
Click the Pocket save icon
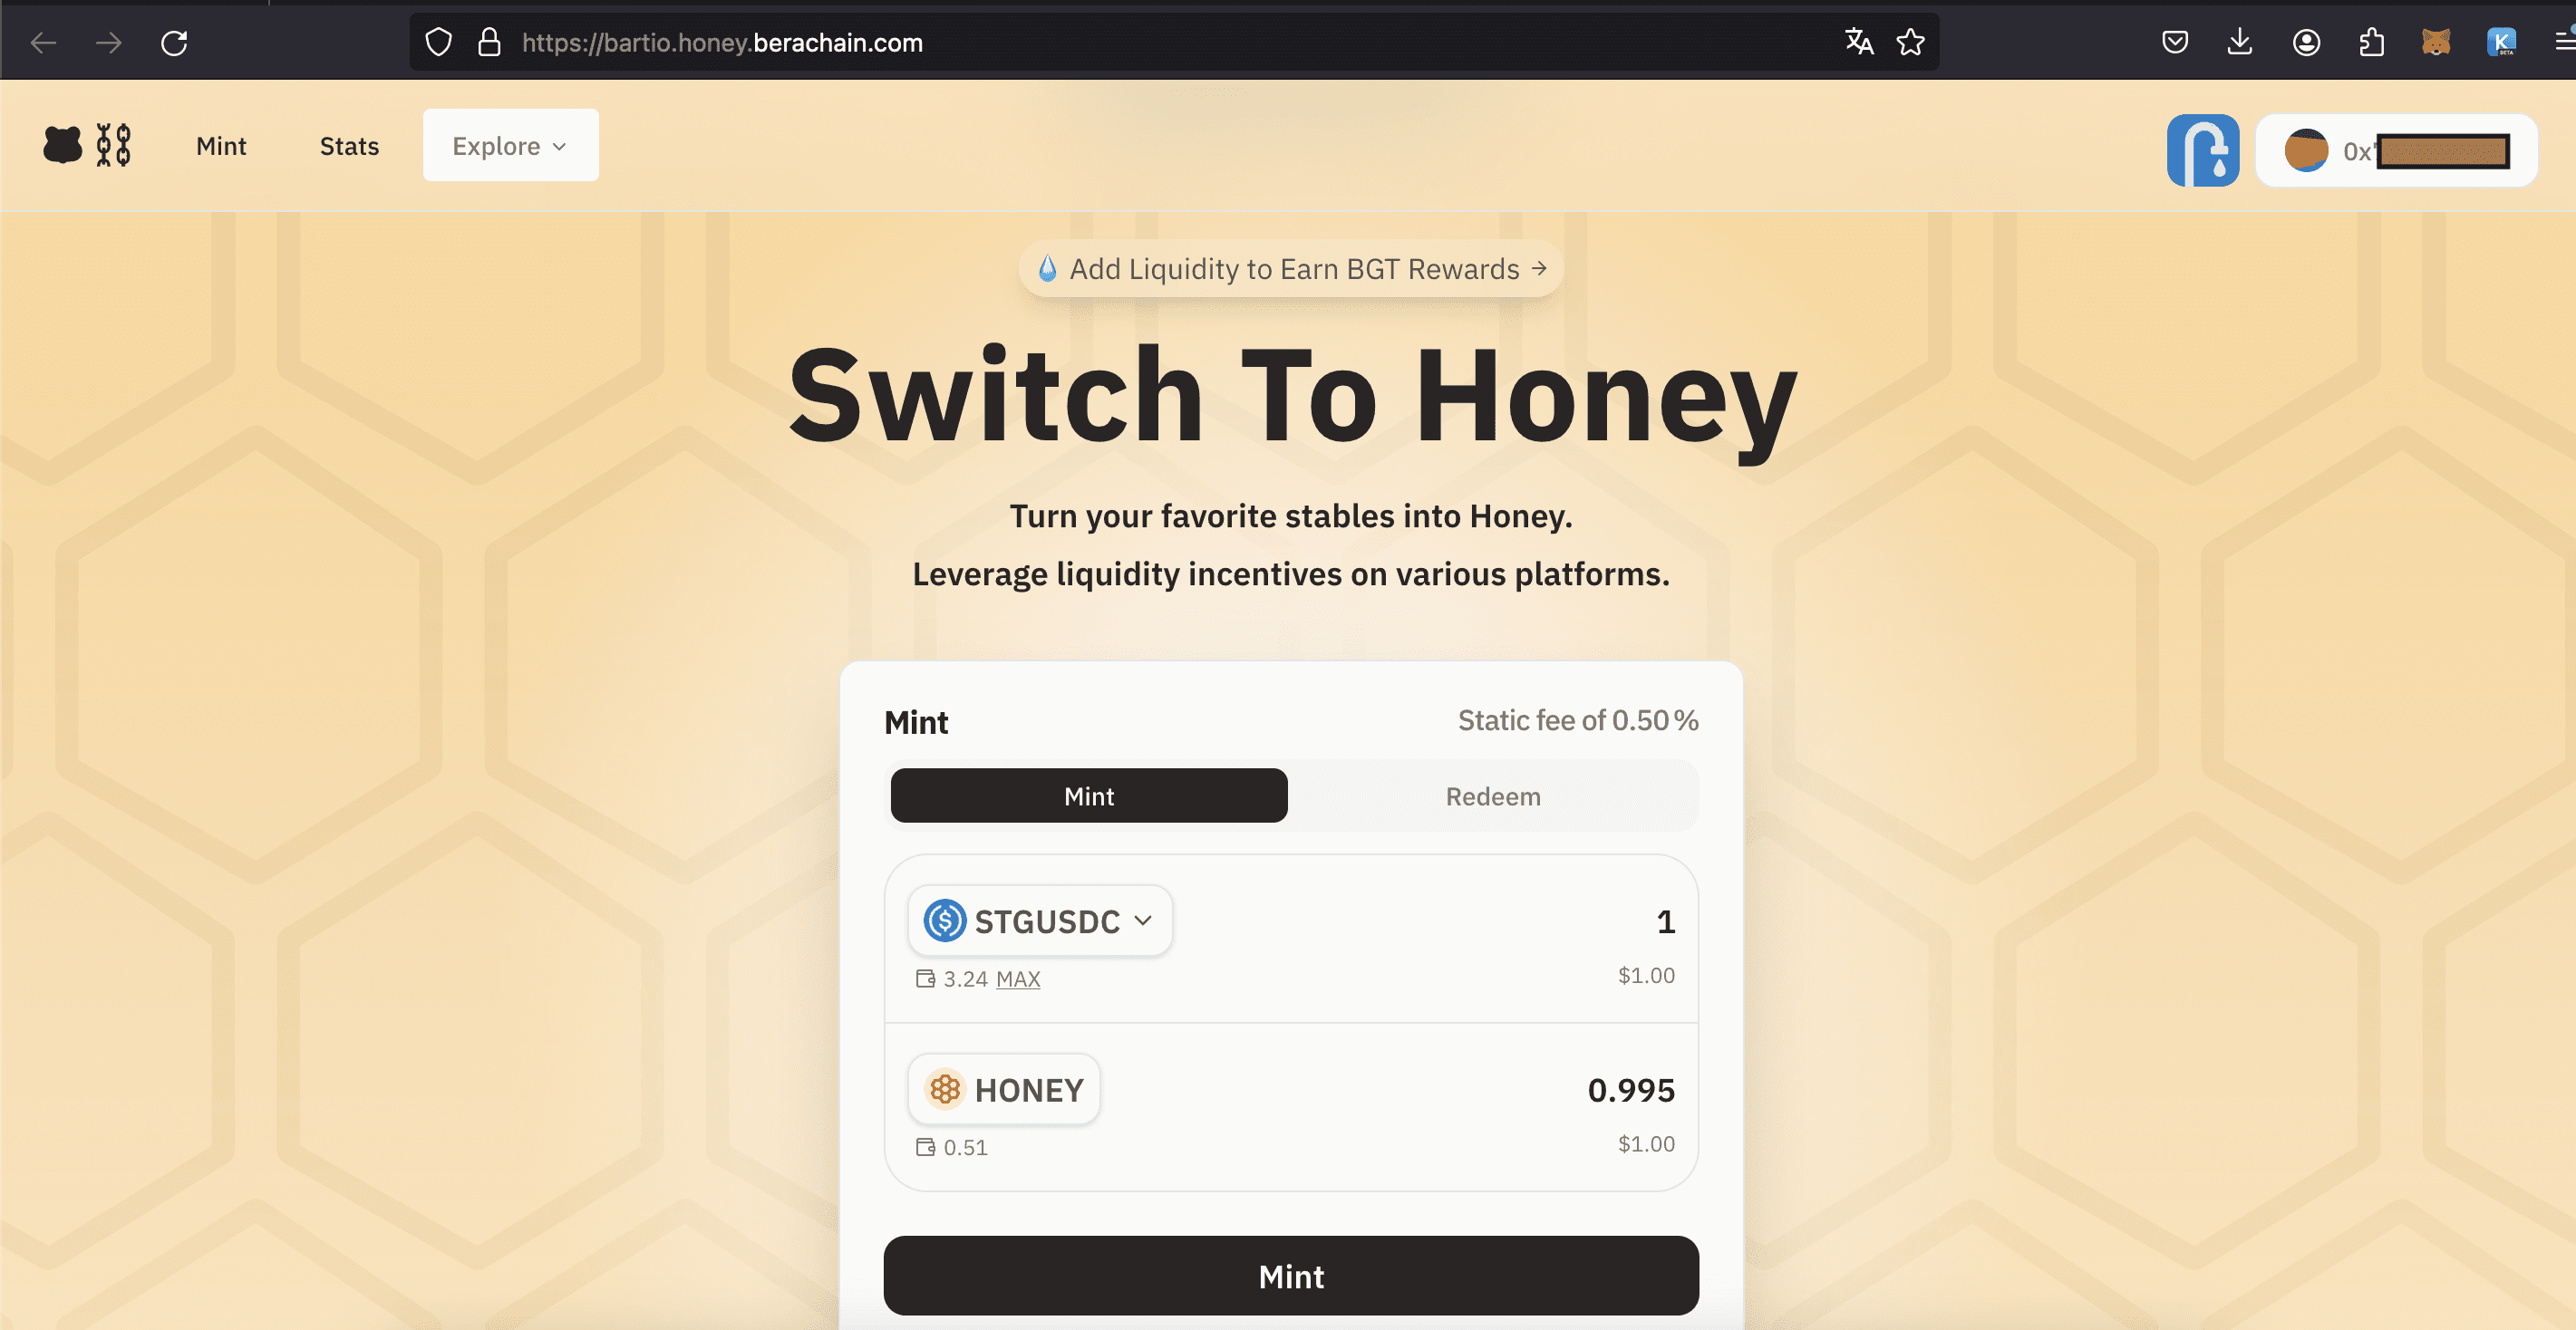pos(2175,42)
